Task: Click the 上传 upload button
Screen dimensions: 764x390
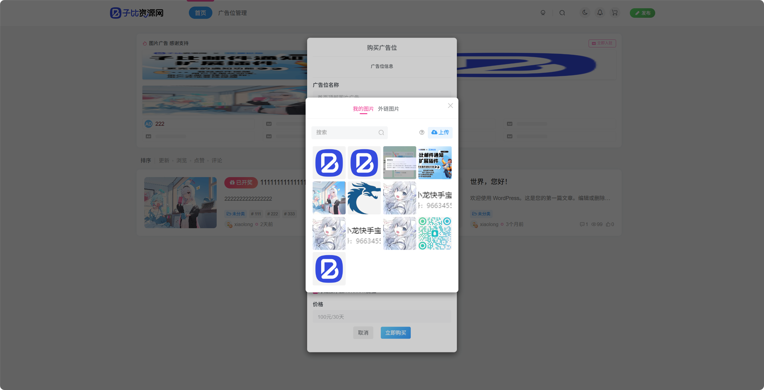Action: (440, 132)
